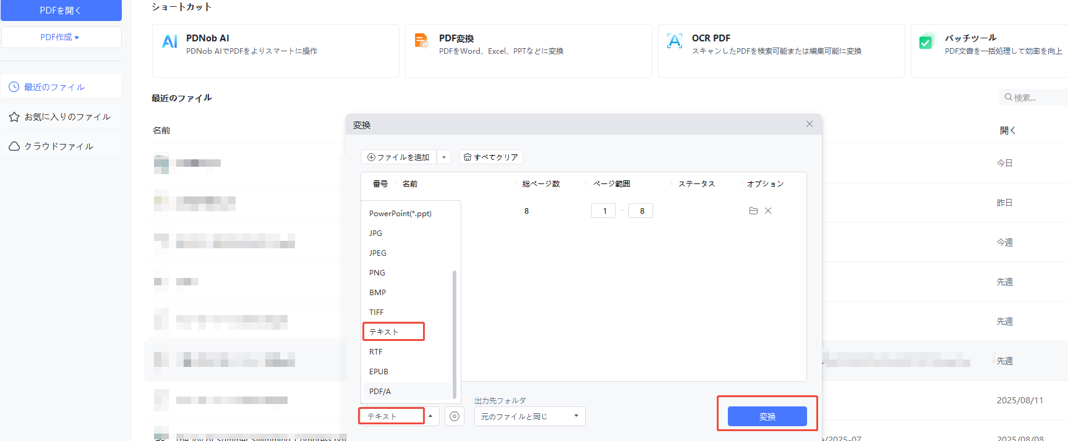Screen dimensions: 1068x441
Task: Select テキスト in the format list
Action: 394,332
